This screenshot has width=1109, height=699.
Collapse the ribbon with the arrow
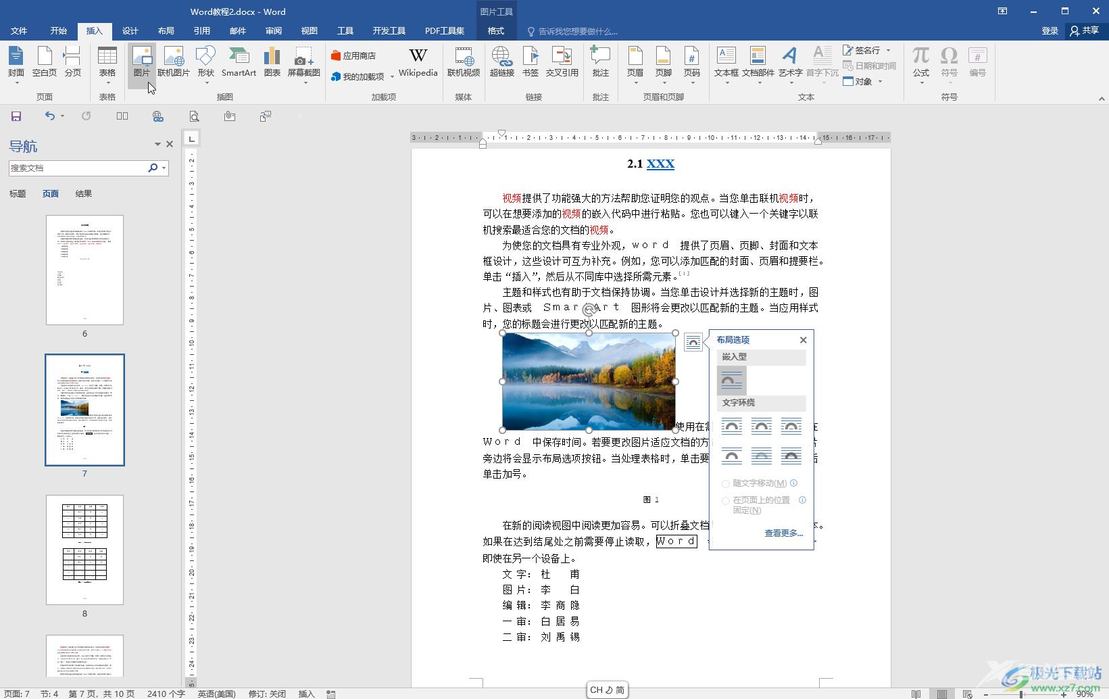[1102, 99]
